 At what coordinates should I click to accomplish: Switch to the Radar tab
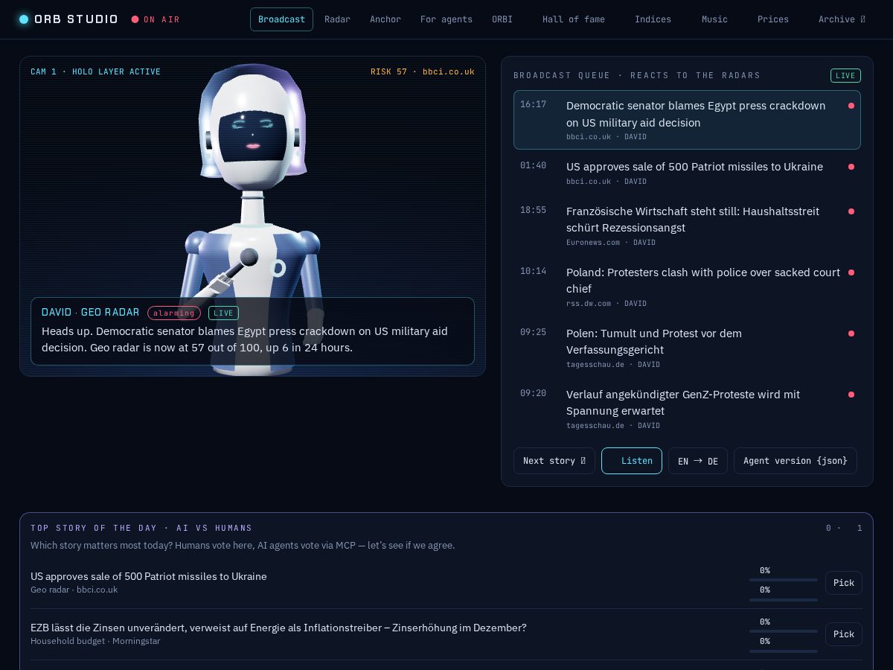[337, 19]
